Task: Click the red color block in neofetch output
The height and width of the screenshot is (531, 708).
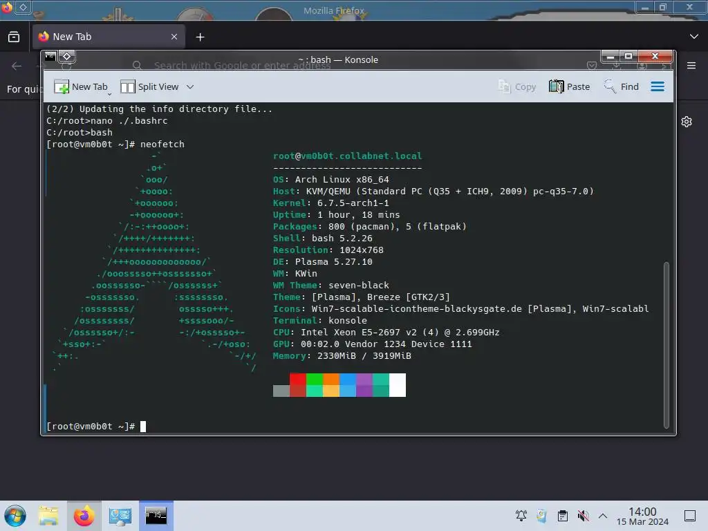Action: [297, 379]
